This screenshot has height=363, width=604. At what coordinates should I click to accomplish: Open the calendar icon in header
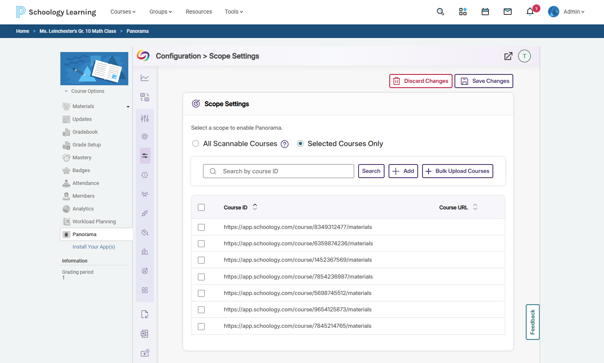[485, 12]
